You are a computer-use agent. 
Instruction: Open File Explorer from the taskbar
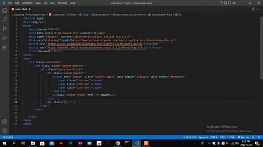point(33,143)
